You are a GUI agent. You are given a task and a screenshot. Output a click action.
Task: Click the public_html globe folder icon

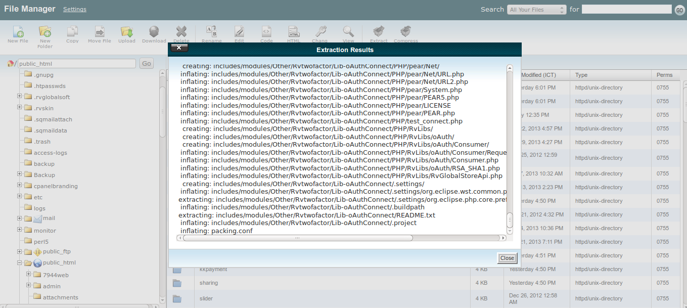37,263
